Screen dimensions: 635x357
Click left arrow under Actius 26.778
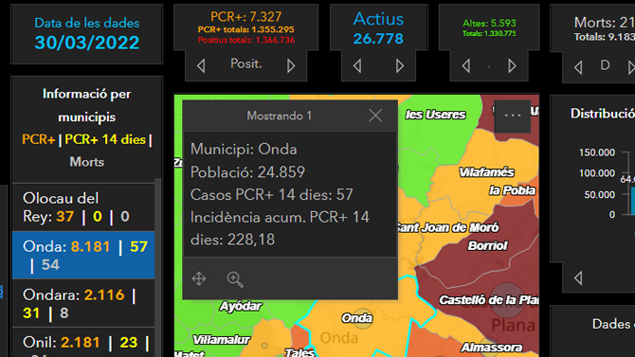(357, 65)
